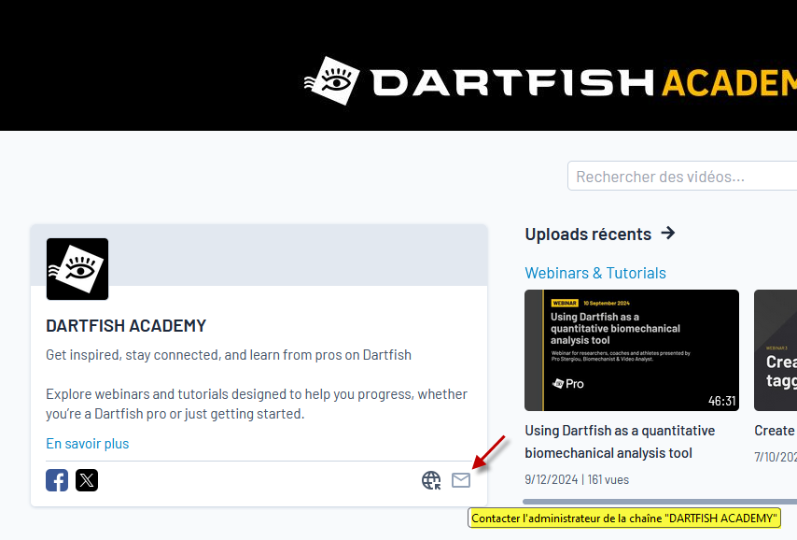Open video title 'Using Dartfish as a quantitative biomechanical analysis tool'
The height and width of the screenshot is (540, 797).
(x=620, y=441)
